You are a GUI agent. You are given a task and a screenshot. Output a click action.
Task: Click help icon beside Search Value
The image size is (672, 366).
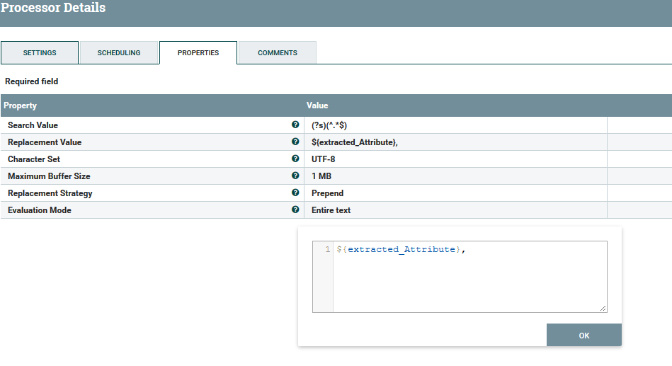tap(295, 125)
